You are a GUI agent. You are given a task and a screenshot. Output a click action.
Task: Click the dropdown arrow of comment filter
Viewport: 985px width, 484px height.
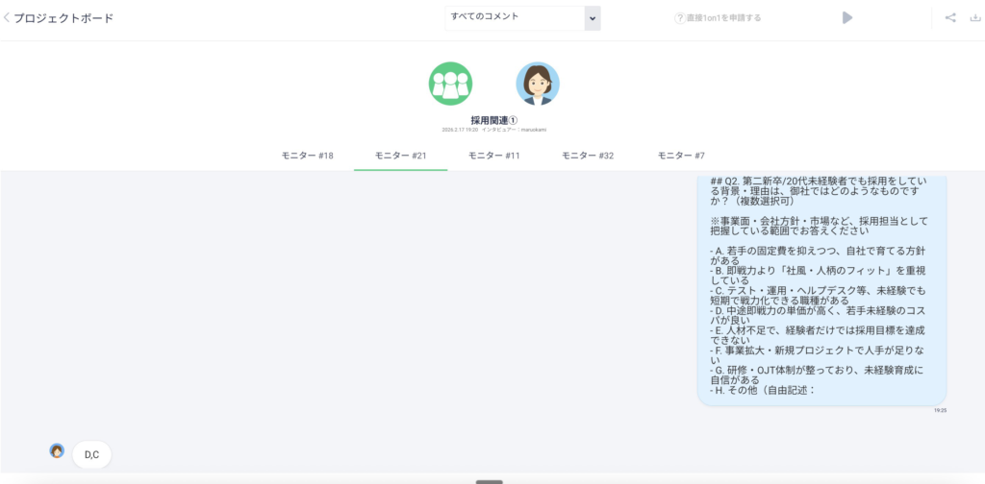[592, 18]
